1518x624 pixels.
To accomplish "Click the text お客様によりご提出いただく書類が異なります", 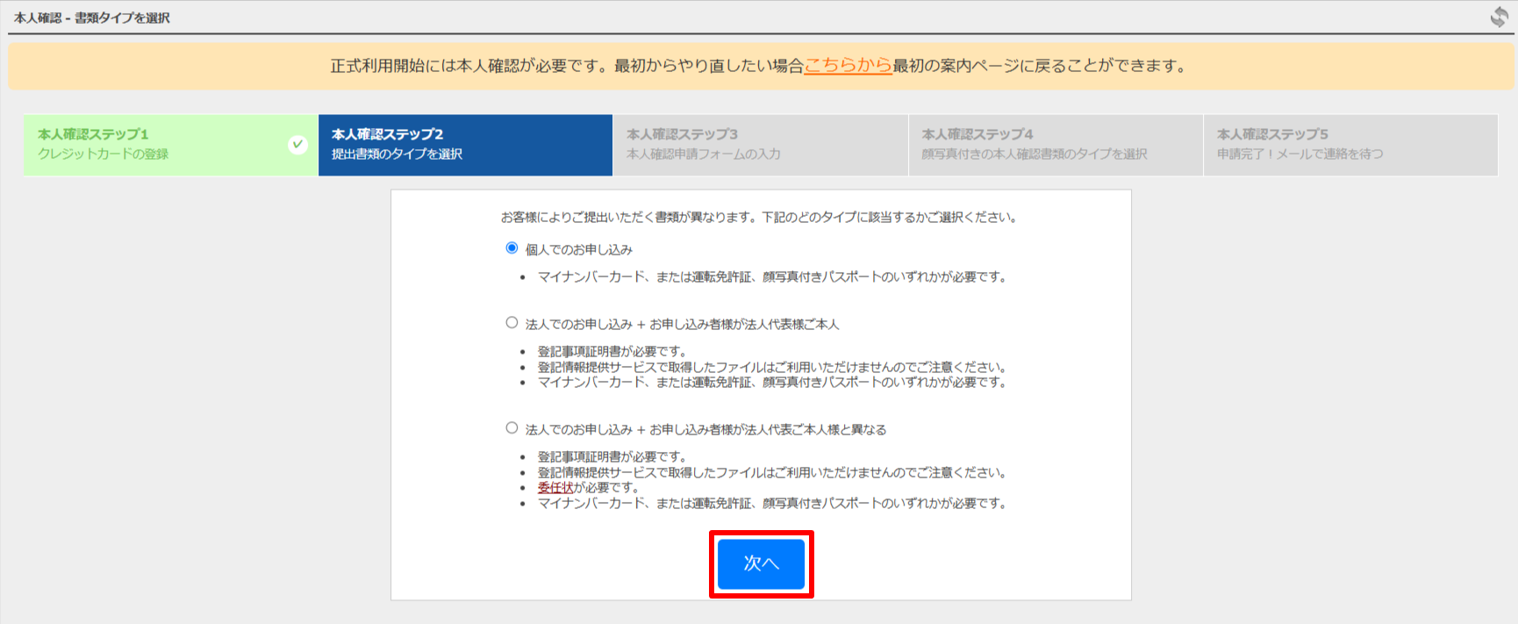I will [627, 218].
